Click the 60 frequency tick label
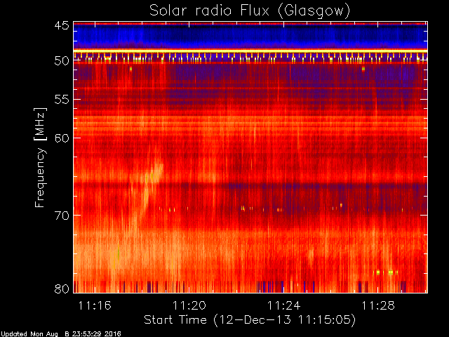449x337 pixels. [x=62, y=138]
